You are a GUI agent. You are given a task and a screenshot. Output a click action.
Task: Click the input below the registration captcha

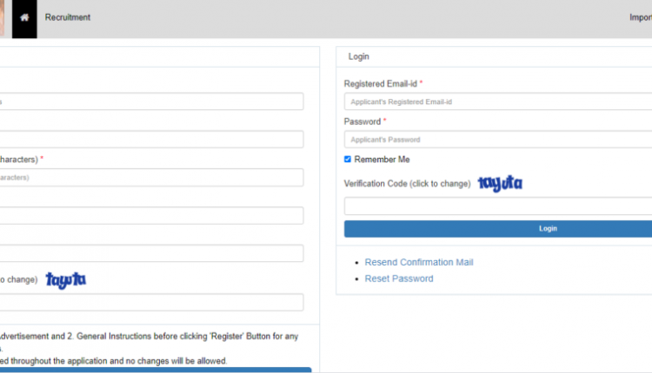(151, 302)
